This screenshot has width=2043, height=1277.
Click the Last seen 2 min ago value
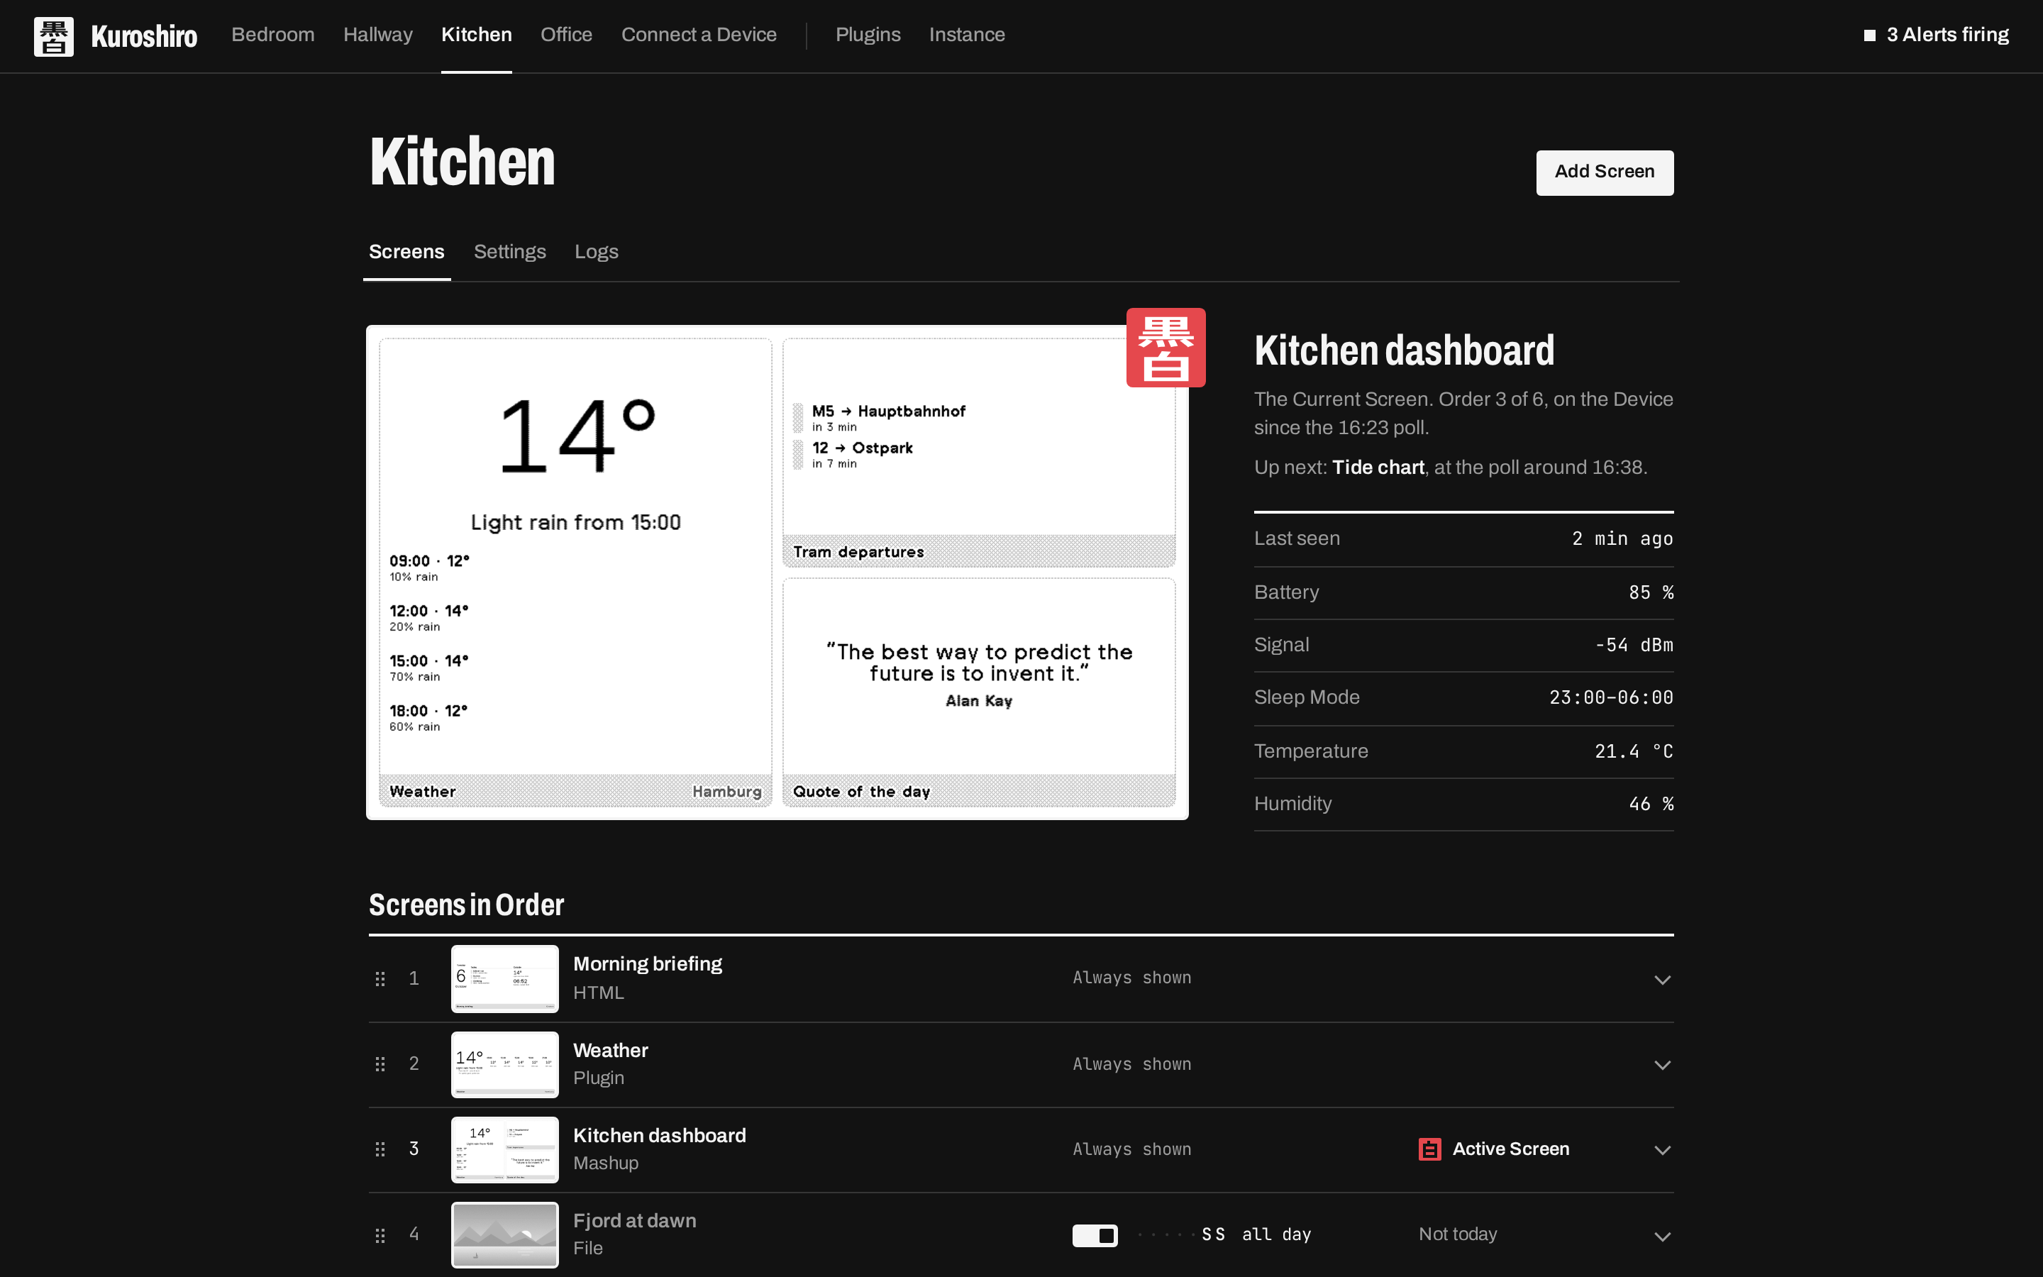pyautogui.click(x=1622, y=538)
